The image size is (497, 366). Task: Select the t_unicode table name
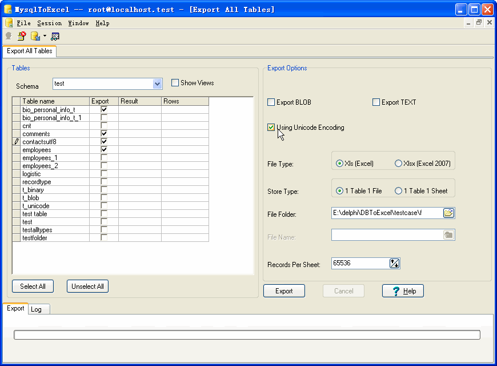tap(36, 206)
